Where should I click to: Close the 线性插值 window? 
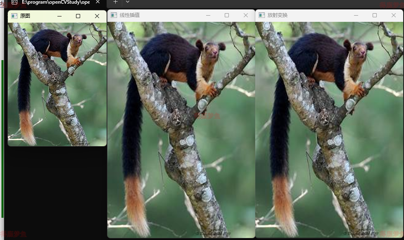[246, 15]
